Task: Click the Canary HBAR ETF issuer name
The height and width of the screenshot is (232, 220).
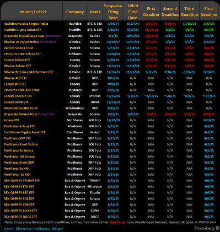Action: [16, 102]
